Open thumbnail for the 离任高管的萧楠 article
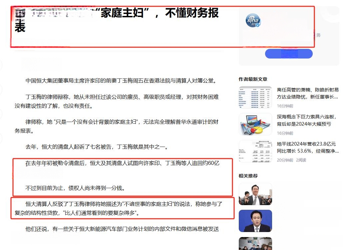Screen dimensions: 360x250 pyautogui.click(x=255, y=97)
